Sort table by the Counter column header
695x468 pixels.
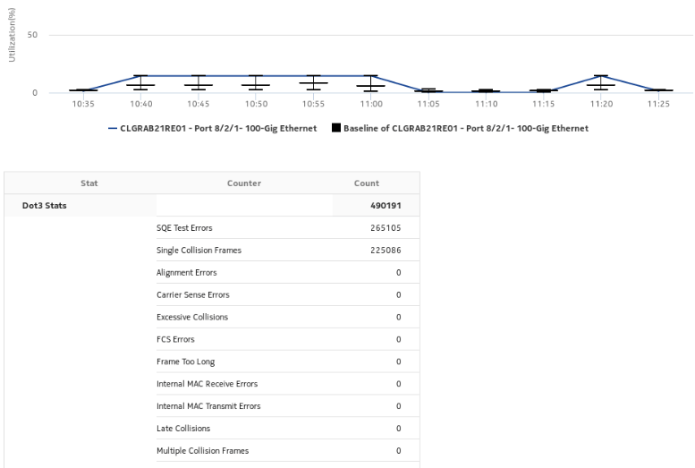(243, 183)
